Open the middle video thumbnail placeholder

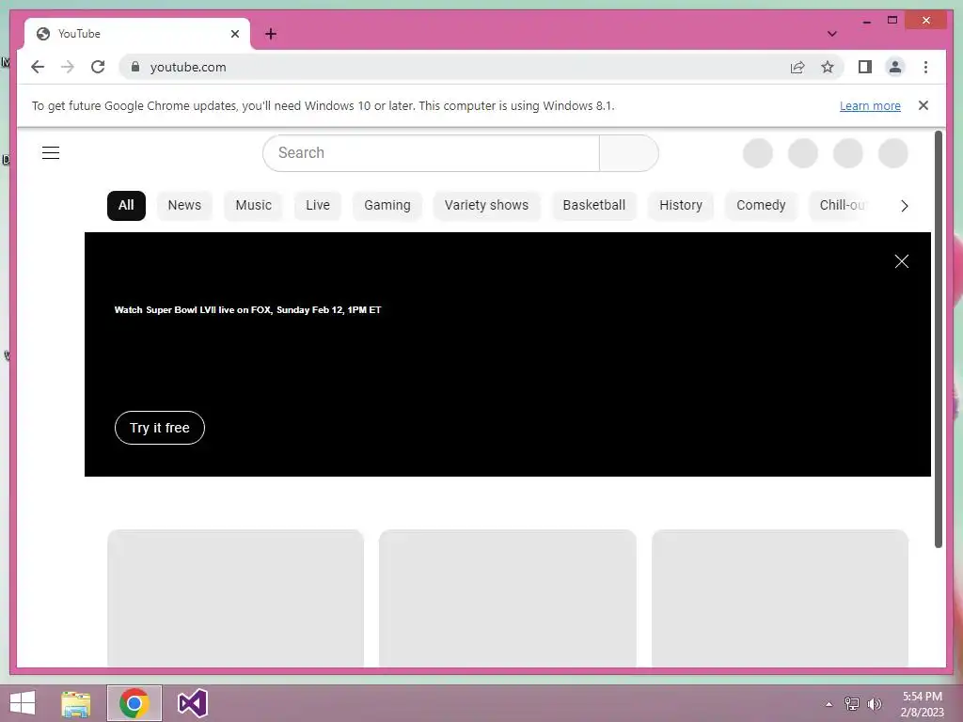(507, 598)
